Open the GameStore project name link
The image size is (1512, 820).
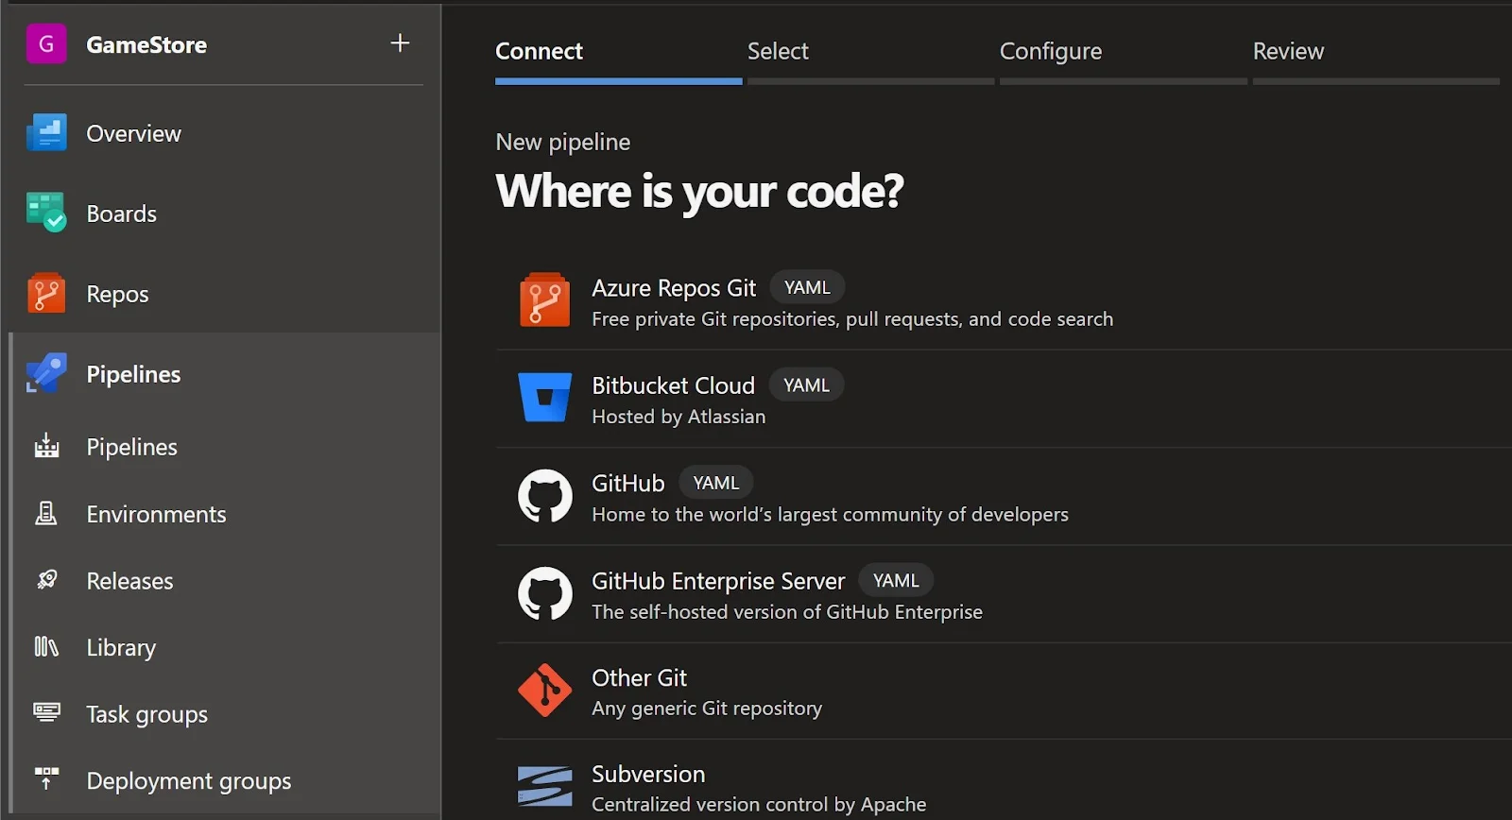(146, 44)
